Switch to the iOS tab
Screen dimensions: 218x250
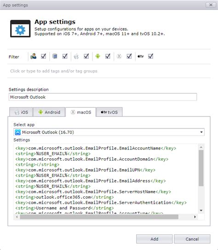pyautogui.click(x=21, y=112)
